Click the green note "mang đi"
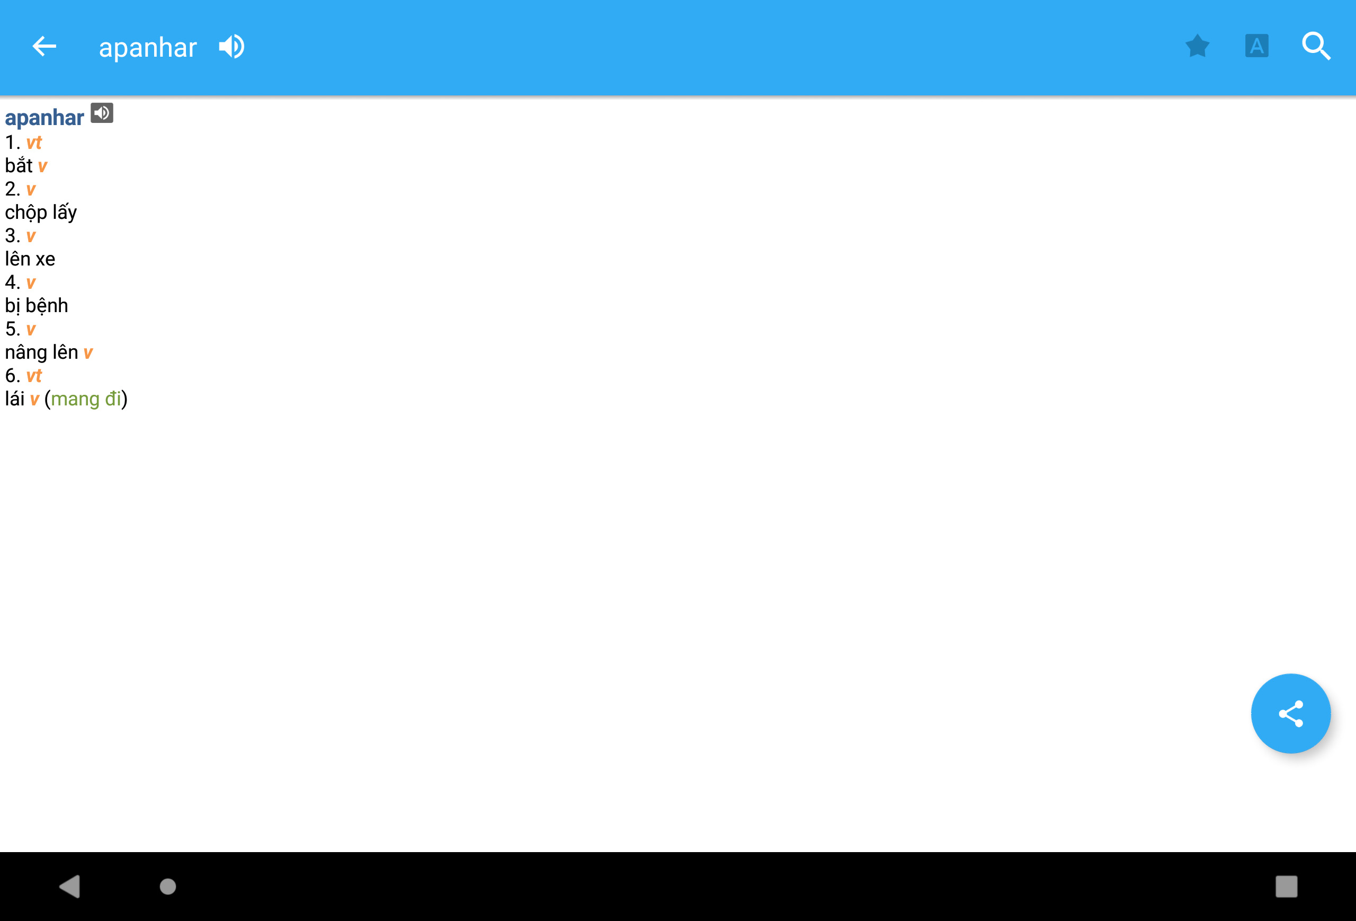 click(86, 398)
